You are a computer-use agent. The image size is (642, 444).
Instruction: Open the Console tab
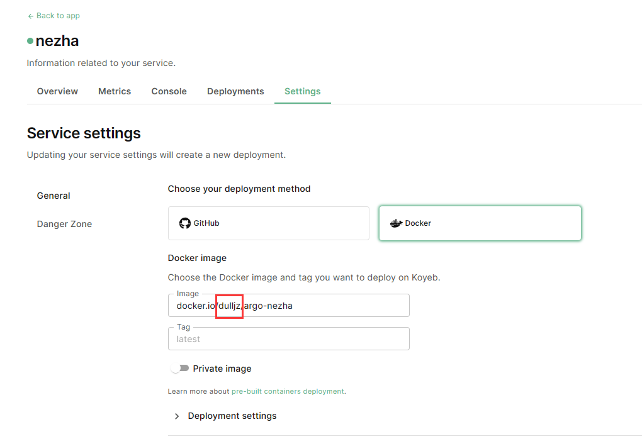coord(169,91)
